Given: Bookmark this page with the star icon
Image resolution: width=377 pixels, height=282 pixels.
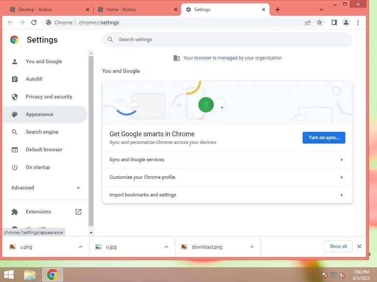Looking at the screenshot, I should [320, 22].
